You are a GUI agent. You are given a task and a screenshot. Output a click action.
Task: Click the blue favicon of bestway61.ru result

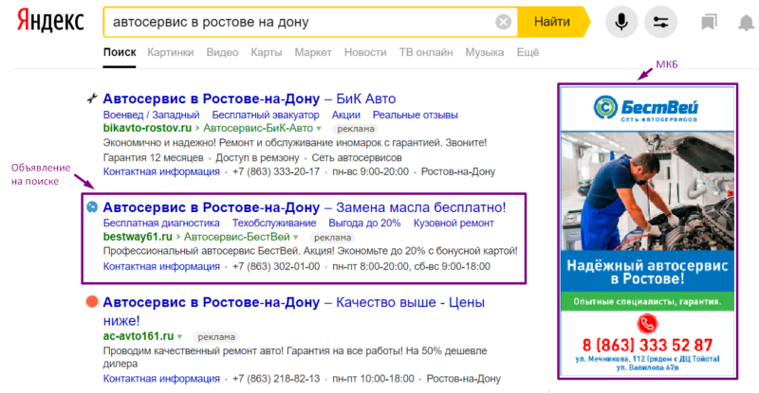click(91, 207)
